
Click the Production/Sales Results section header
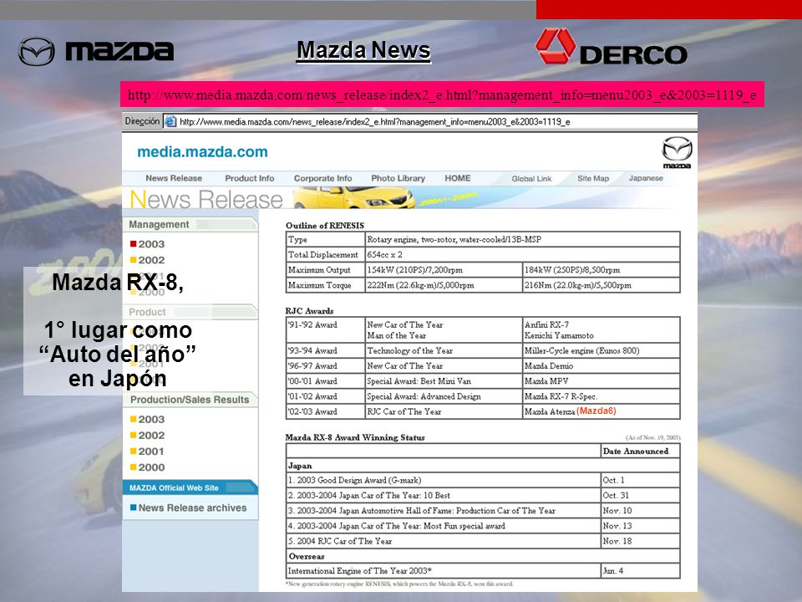pyautogui.click(x=190, y=400)
